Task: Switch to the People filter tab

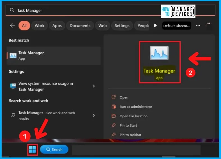Action: click(142, 25)
